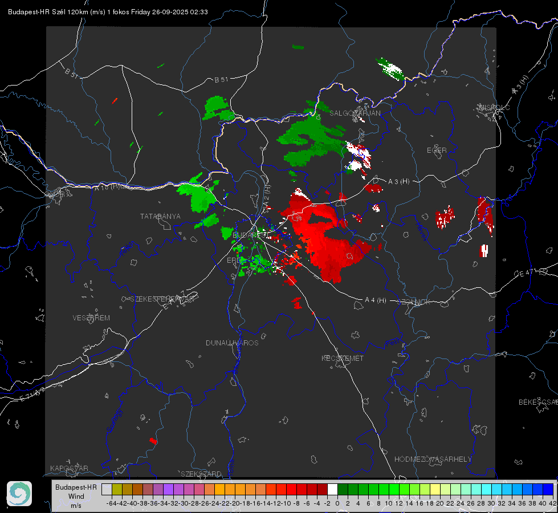Image resolution: width=558 pixels, height=513 pixels.
Task: Click the HÓDMEZŐVÁSÁRHELY city label
Action: pos(433,459)
